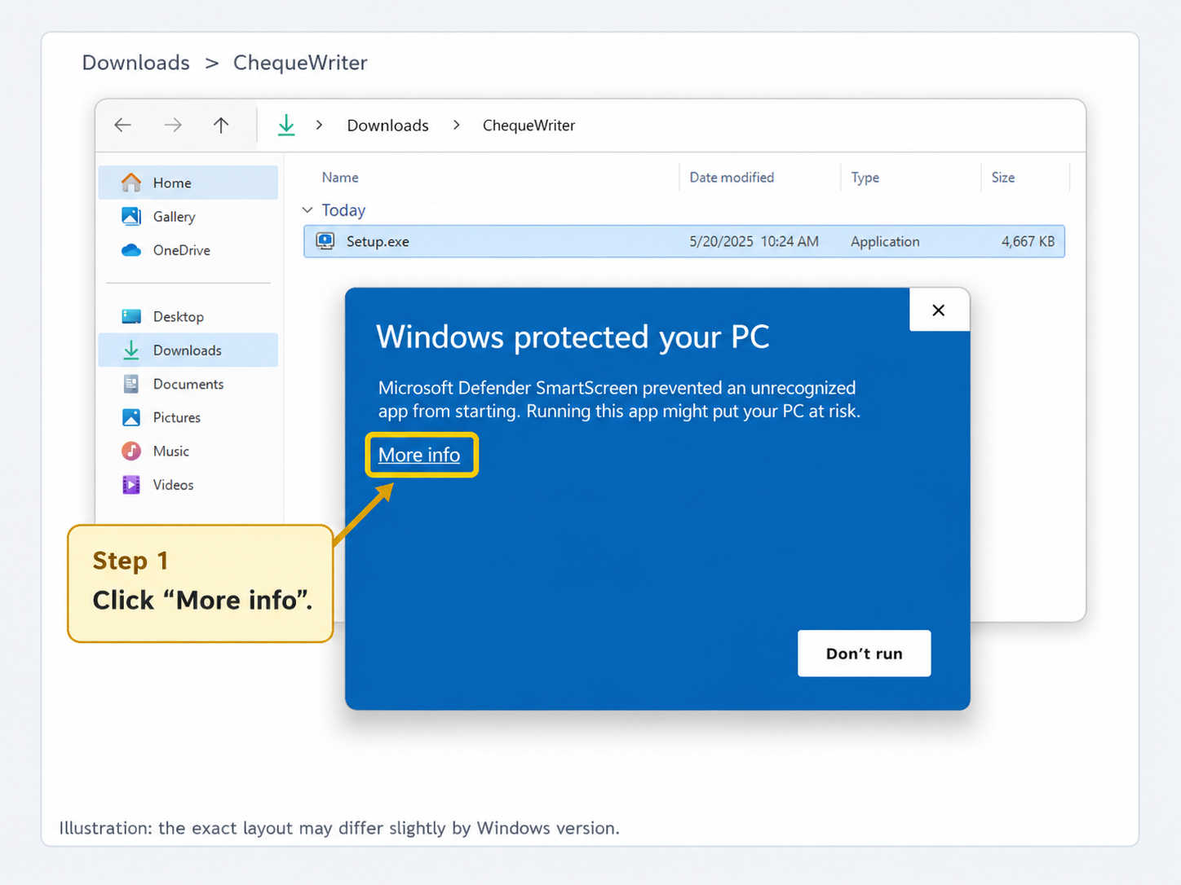This screenshot has width=1181, height=885.
Task: Go up one folder with the up arrow
Action: coord(221,125)
